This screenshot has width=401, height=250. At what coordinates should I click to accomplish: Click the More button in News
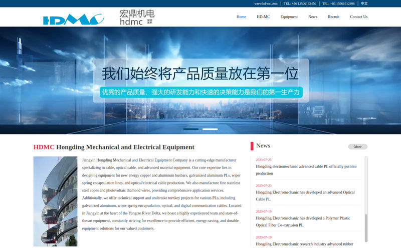click(357, 146)
